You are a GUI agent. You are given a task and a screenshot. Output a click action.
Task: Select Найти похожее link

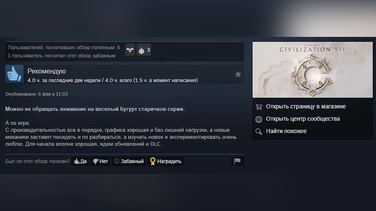[x=286, y=131]
